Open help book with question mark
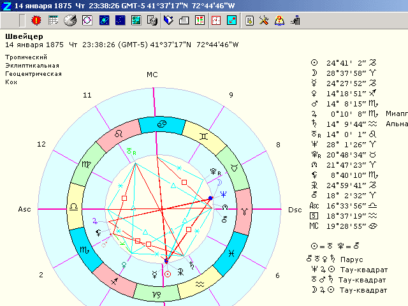408x306 pixels. (x=279, y=20)
